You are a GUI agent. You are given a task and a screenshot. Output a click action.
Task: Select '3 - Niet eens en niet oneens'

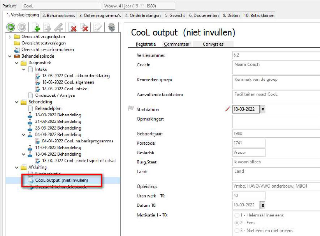point(237,231)
